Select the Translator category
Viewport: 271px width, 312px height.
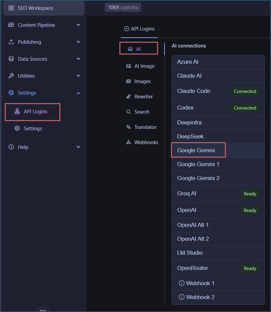click(141, 127)
